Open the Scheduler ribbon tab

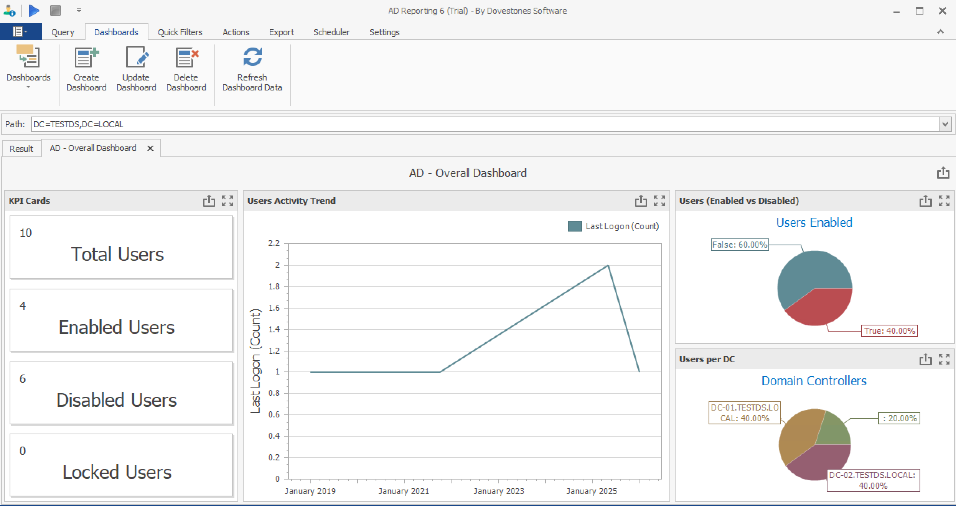[x=331, y=32]
